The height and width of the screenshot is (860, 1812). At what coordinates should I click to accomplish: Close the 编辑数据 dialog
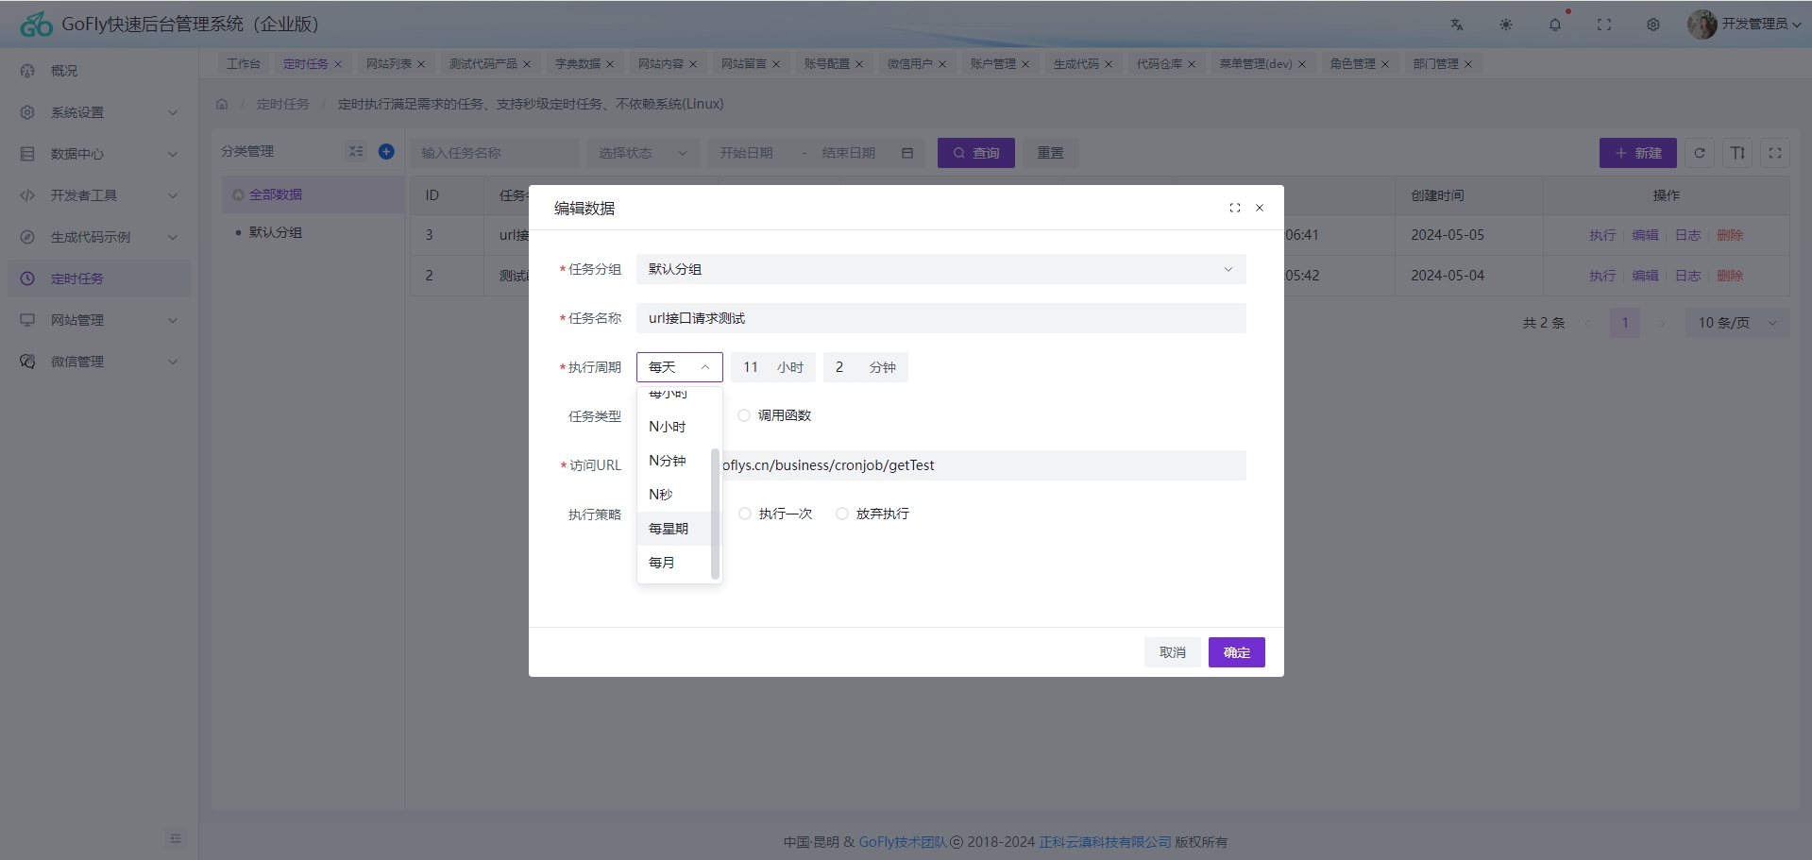(1260, 208)
